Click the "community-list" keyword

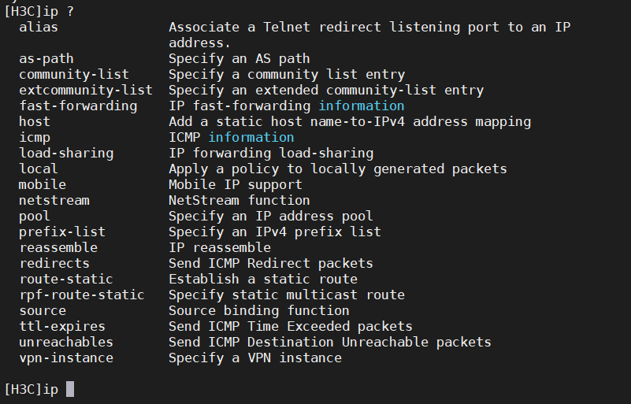pyautogui.click(x=74, y=74)
